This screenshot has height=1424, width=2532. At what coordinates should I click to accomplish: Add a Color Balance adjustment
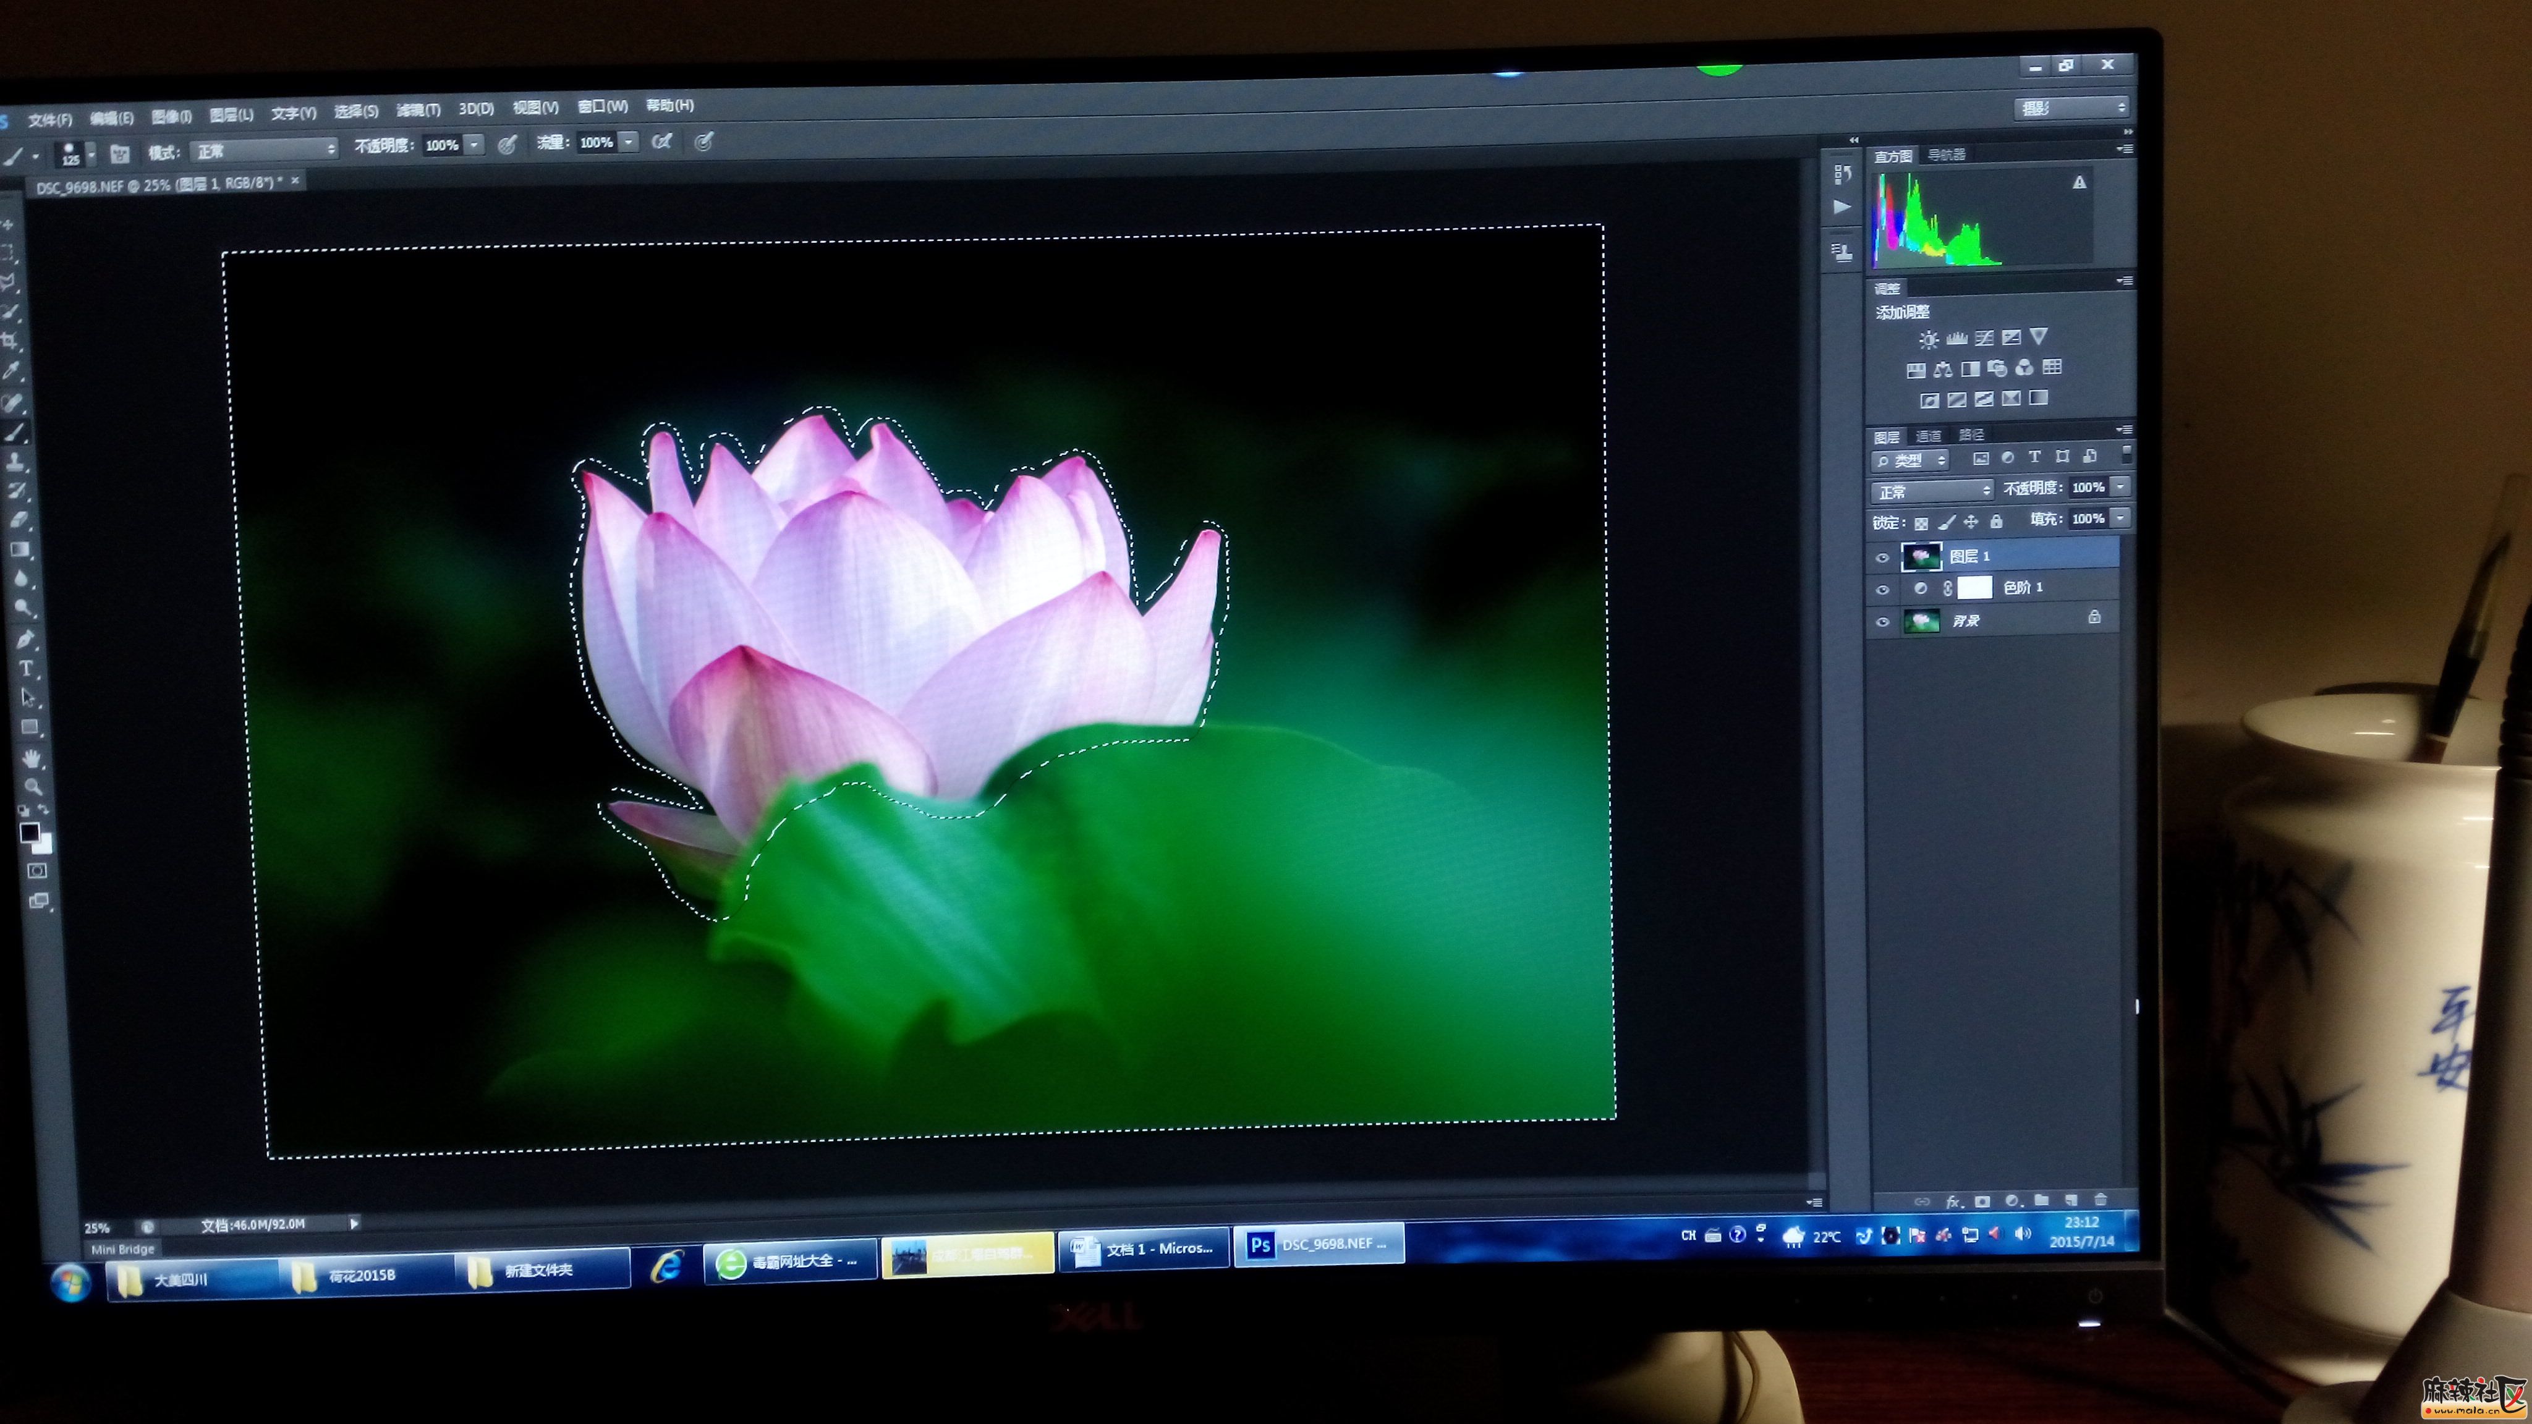[x=1944, y=370]
